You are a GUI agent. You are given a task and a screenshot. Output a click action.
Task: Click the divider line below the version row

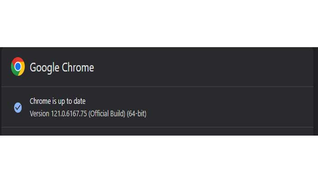pos(159,127)
